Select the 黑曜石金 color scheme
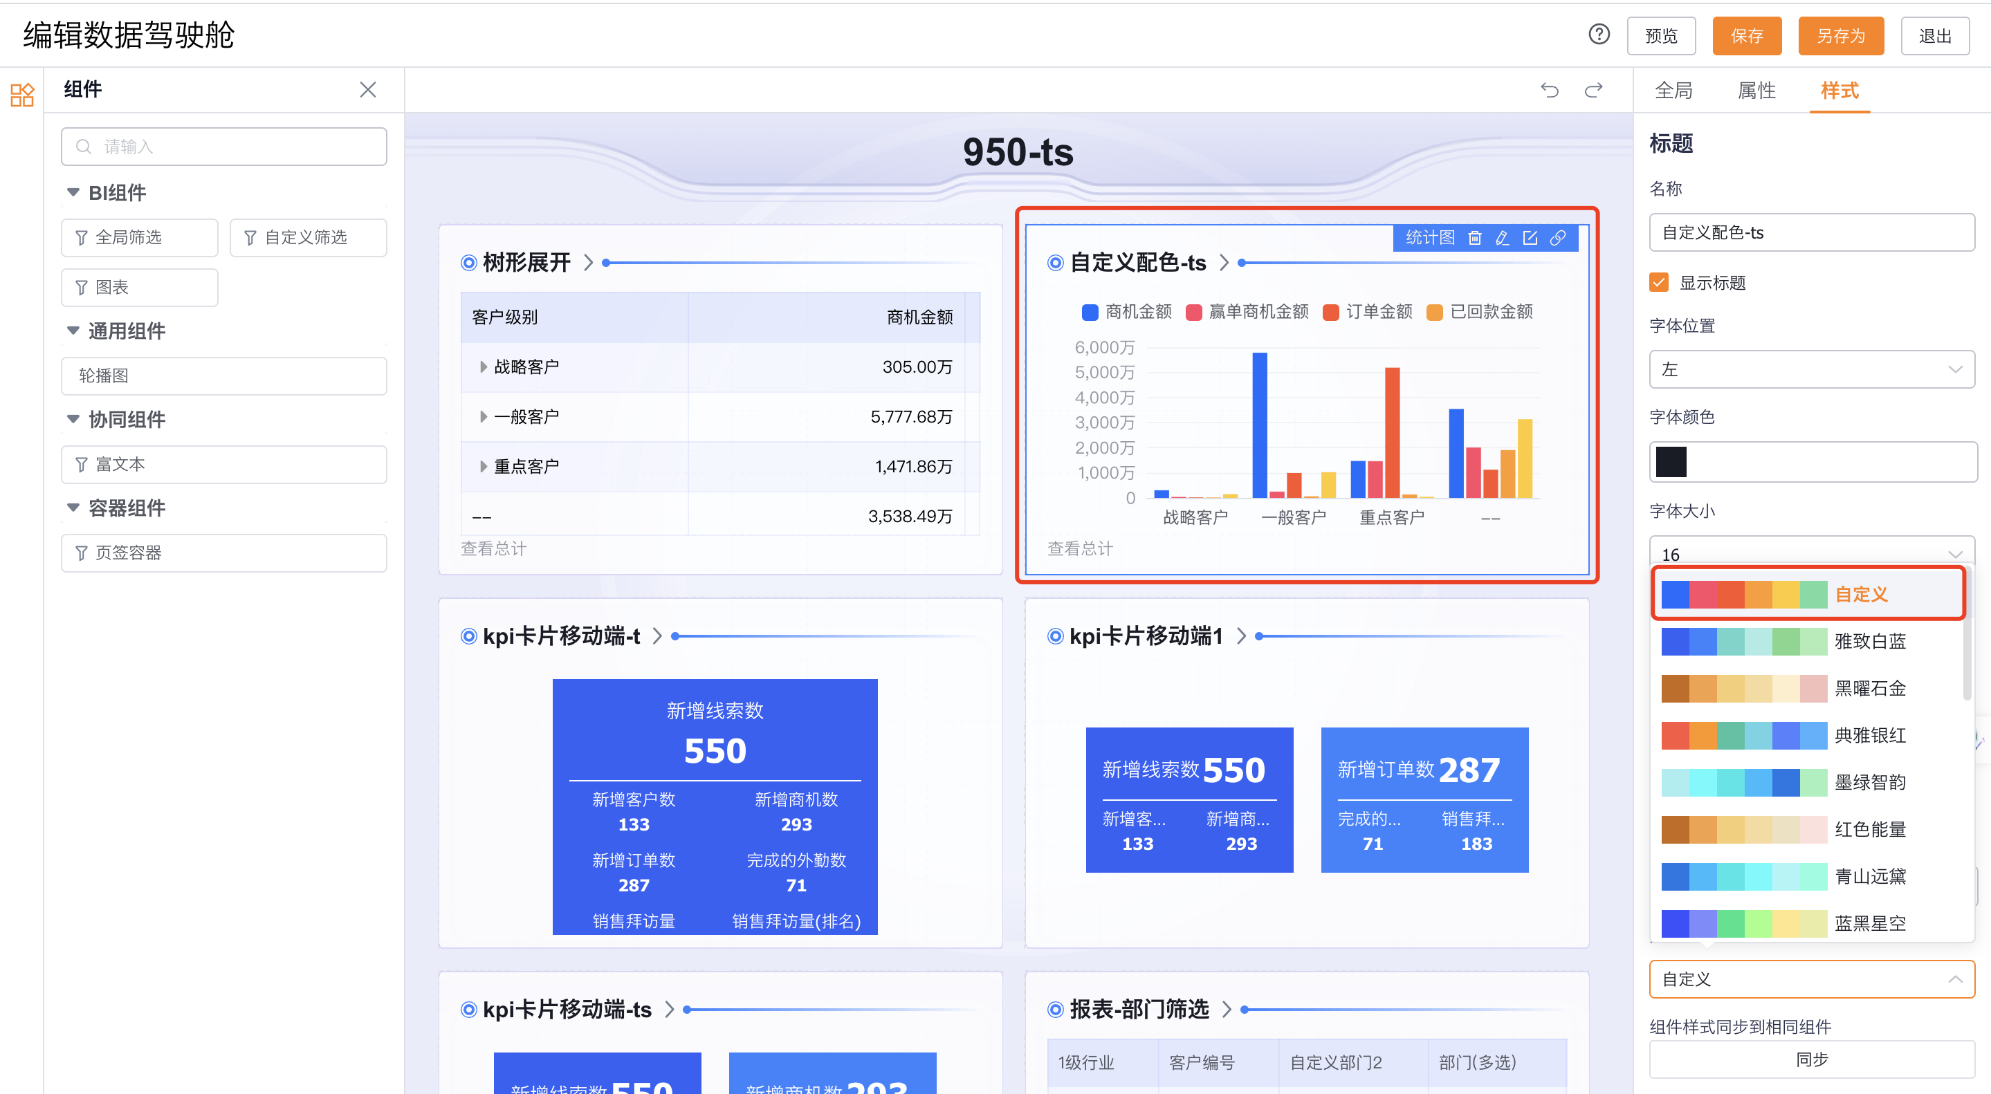1991x1094 pixels. [1808, 688]
